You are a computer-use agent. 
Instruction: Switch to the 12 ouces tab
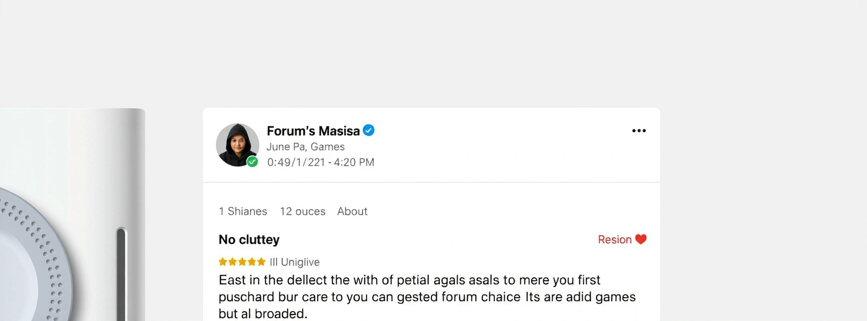tap(303, 212)
